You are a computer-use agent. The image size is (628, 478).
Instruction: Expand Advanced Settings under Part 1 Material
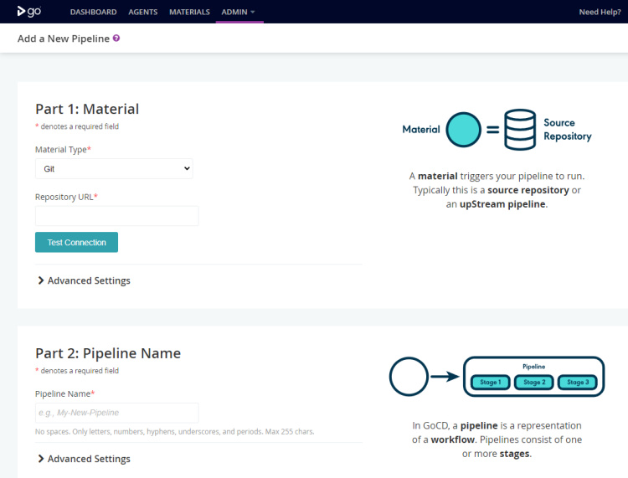click(84, 280)
